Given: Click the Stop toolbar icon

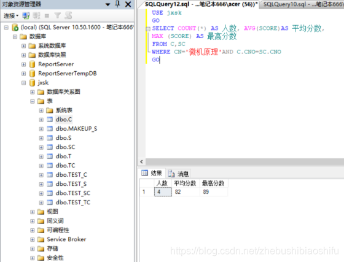Looking at the screenshot, I should (47, 15).
